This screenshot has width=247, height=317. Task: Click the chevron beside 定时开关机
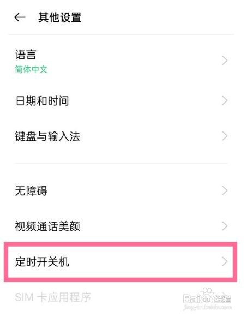point(225,261)
